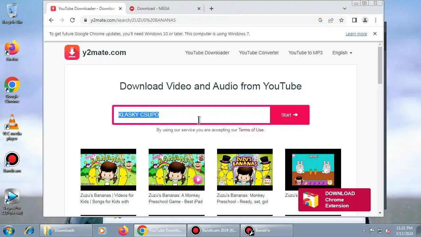Click title 'Monkey Preschool - Ready, set, go!'

tap(243, 198)
